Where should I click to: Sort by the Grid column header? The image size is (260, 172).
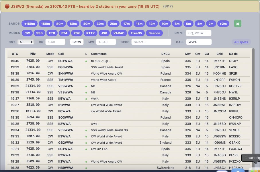pyautogui.click(x=220, y=54)
